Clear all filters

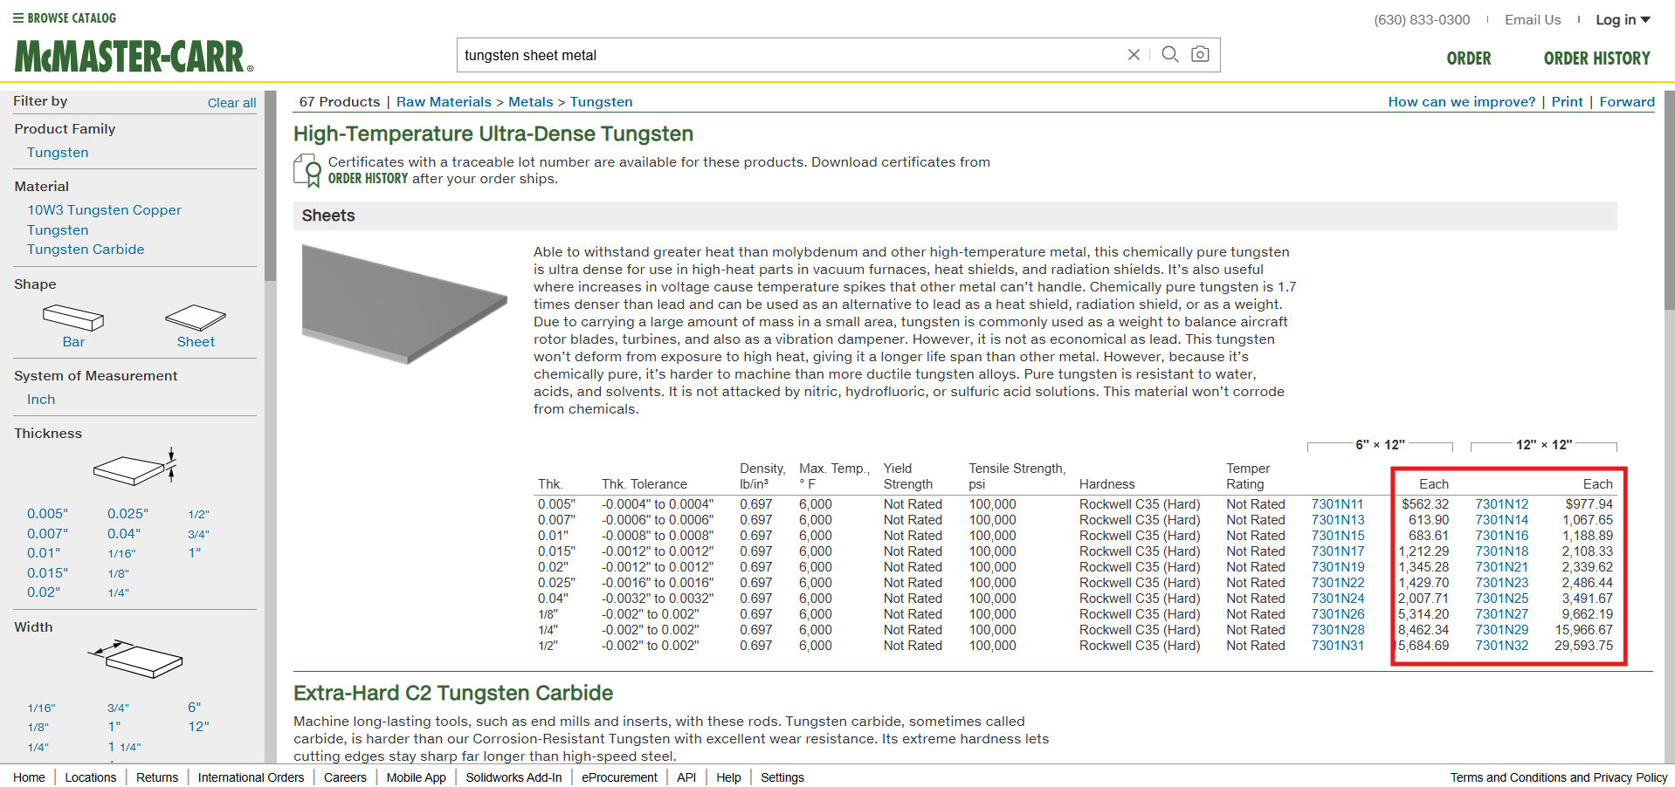click(231, 103)
